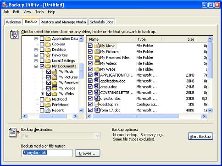Select the form 17.doc file name
The image size is (222, 166).
click(x=110, y=110)
